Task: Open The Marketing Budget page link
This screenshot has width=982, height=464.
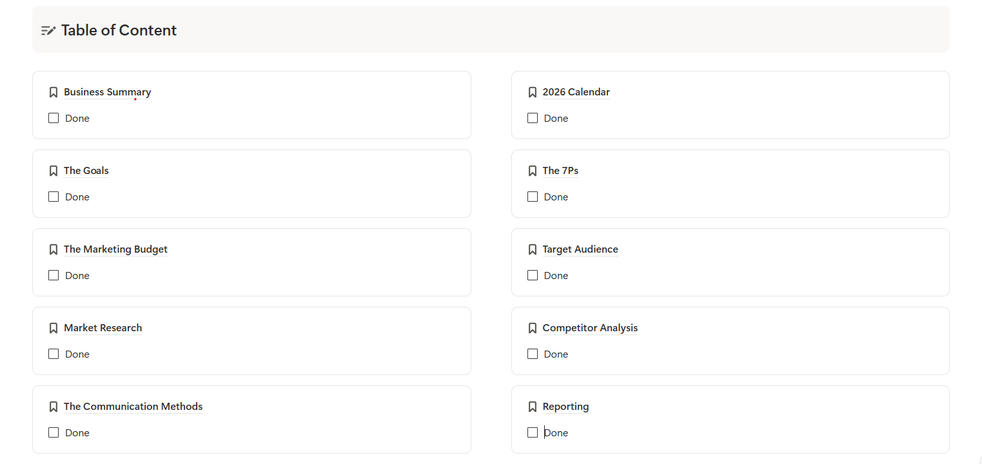Action: coord(116,249)
